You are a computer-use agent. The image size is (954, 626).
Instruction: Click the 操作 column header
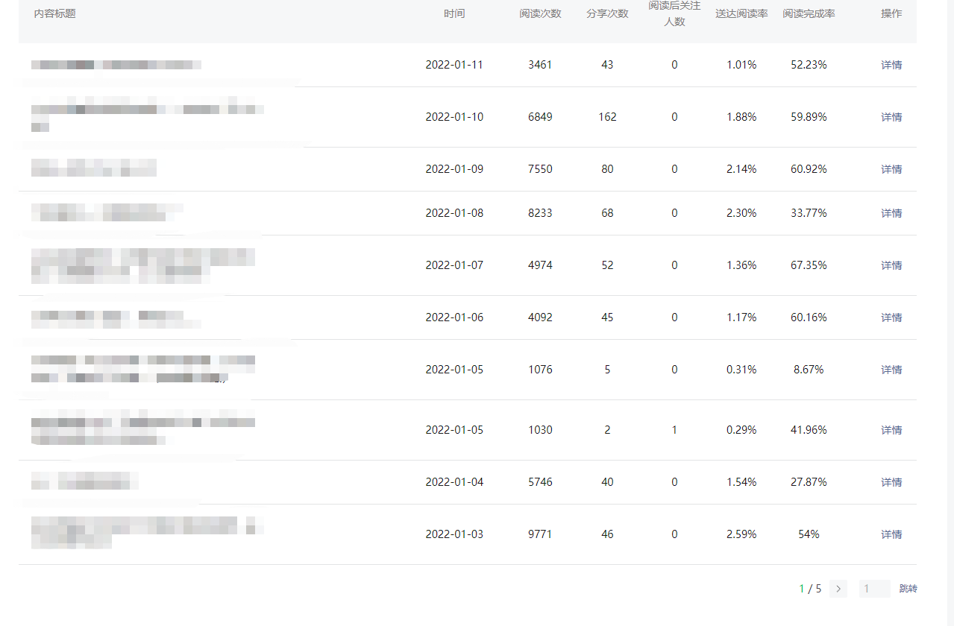click(891, 13)
